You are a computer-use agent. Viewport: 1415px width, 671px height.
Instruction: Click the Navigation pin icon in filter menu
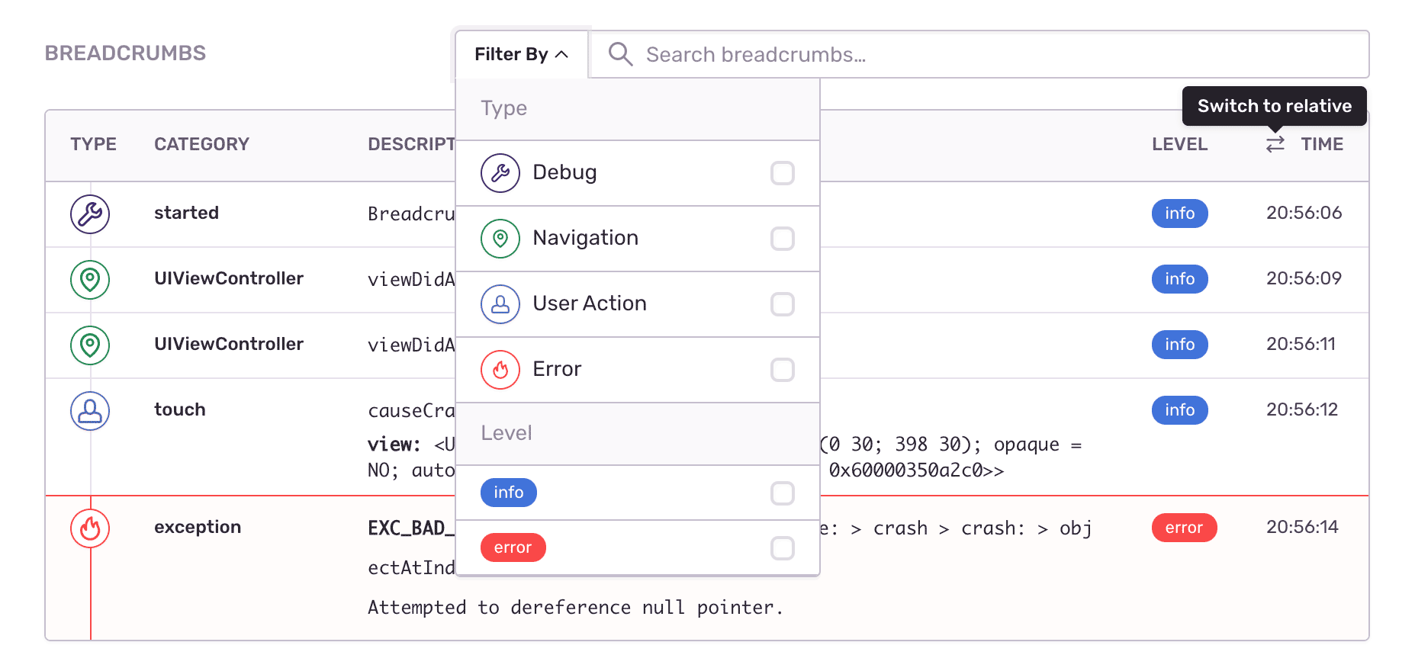click(500, 239)
